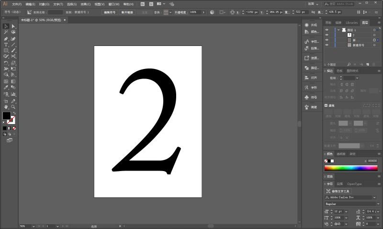Toggle constrain width and height proportions link
The image size is (383, 229).
pos(313,12)
